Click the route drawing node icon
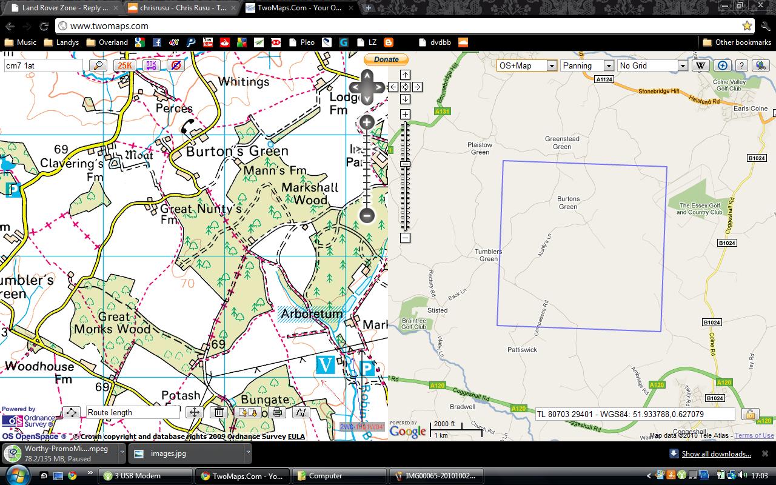Screen dimensions: 776x485 tap(72, 412)
